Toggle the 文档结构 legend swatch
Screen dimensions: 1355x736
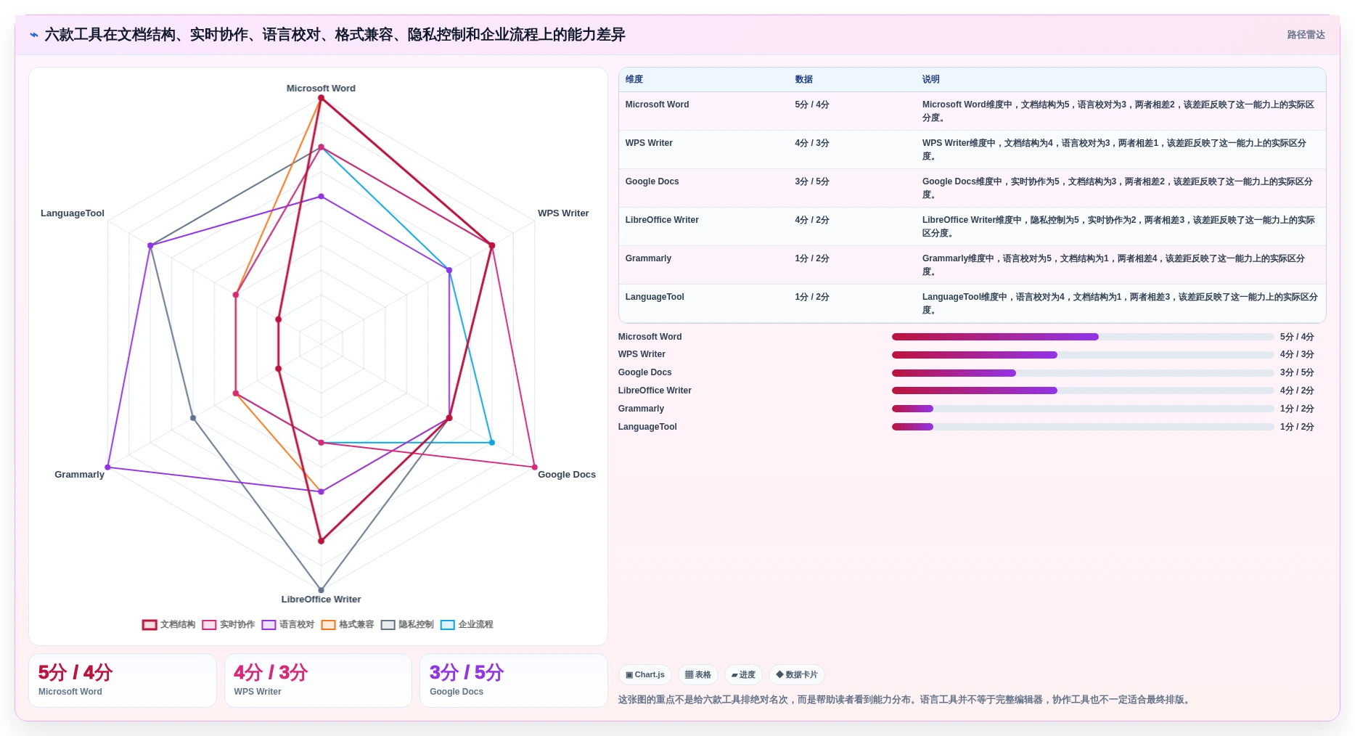point(150,625)
